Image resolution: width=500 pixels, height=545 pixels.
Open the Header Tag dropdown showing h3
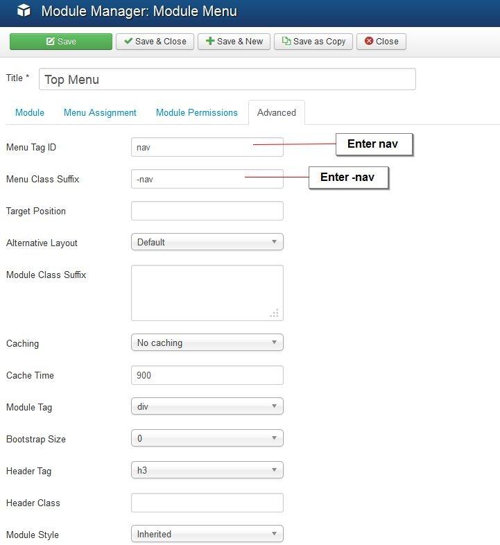click(x=207, y=470)
